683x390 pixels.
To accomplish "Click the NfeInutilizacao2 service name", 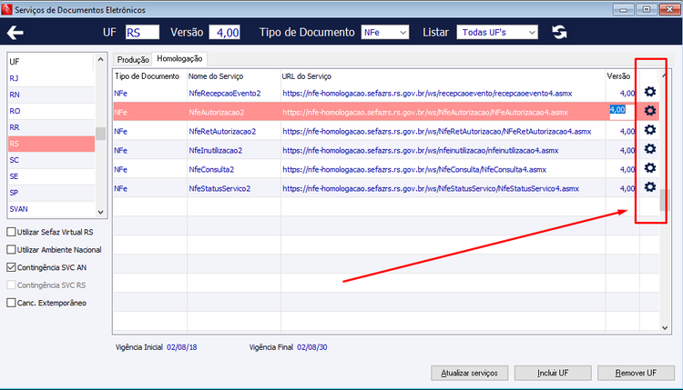I will click(x=216, y=150).
